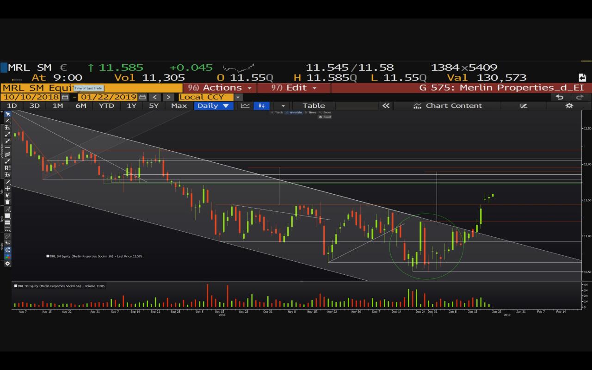Click the delete annotations trash icon
592x370 pixels.
coord(7,202)
